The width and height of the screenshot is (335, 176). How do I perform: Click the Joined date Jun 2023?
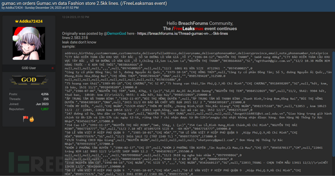pos(42,104)
